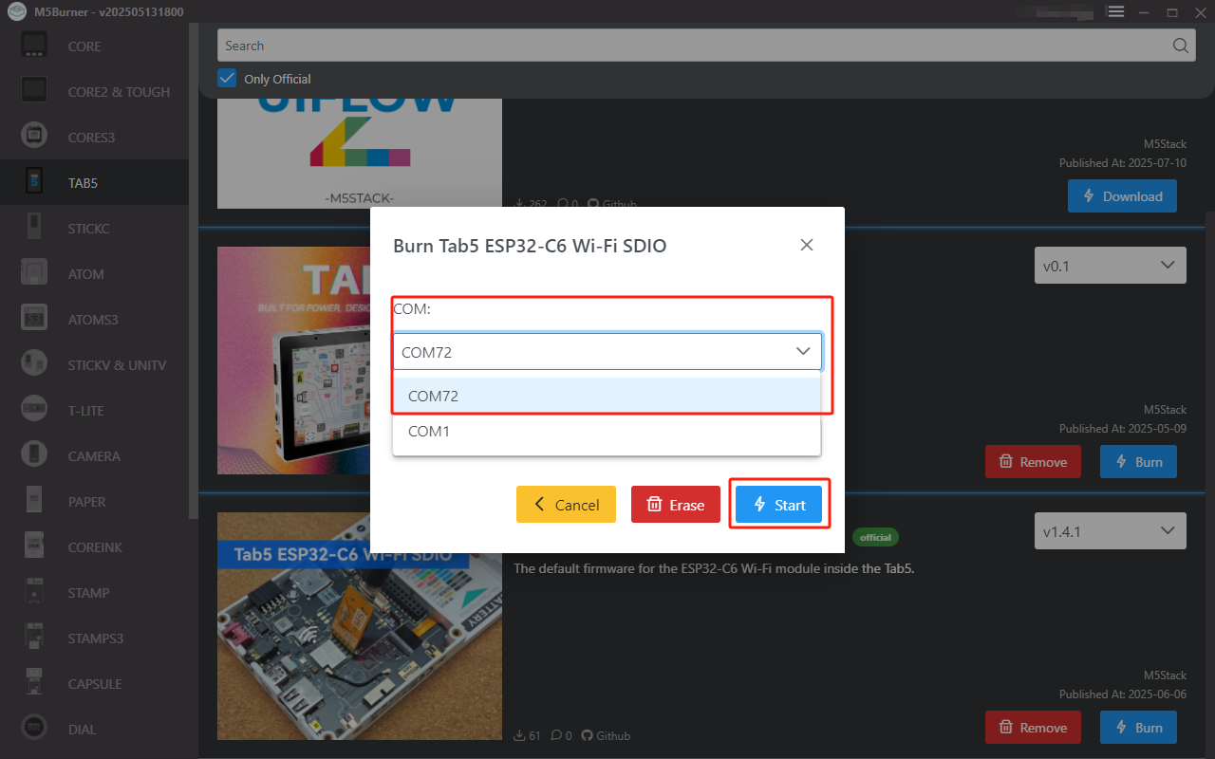This screenshot has width=1215, height=759.
Task: Open the hamburger menu in title bar
Action: [x=1116, y=11]
